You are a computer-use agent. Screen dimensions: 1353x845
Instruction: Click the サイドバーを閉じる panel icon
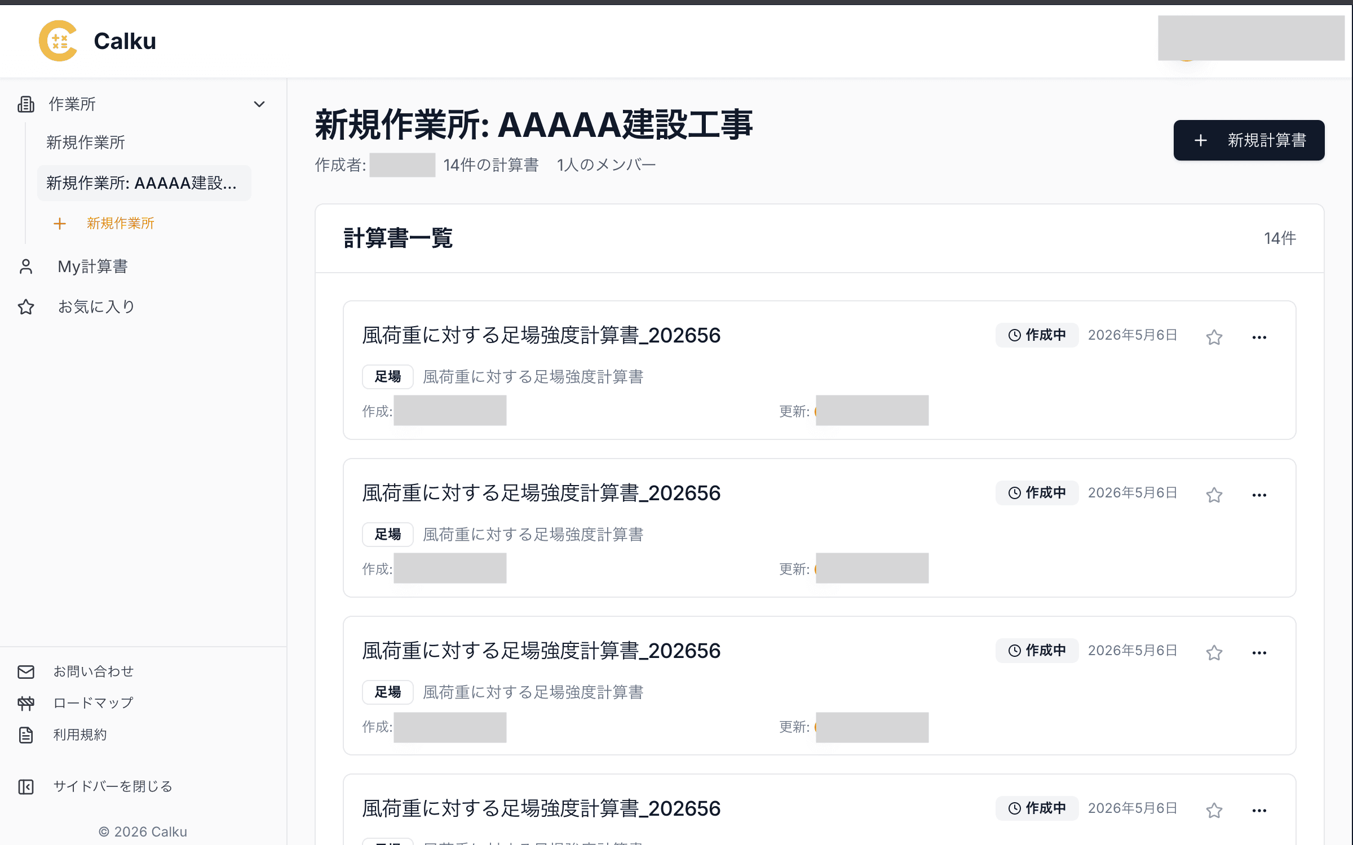point(26,786)
